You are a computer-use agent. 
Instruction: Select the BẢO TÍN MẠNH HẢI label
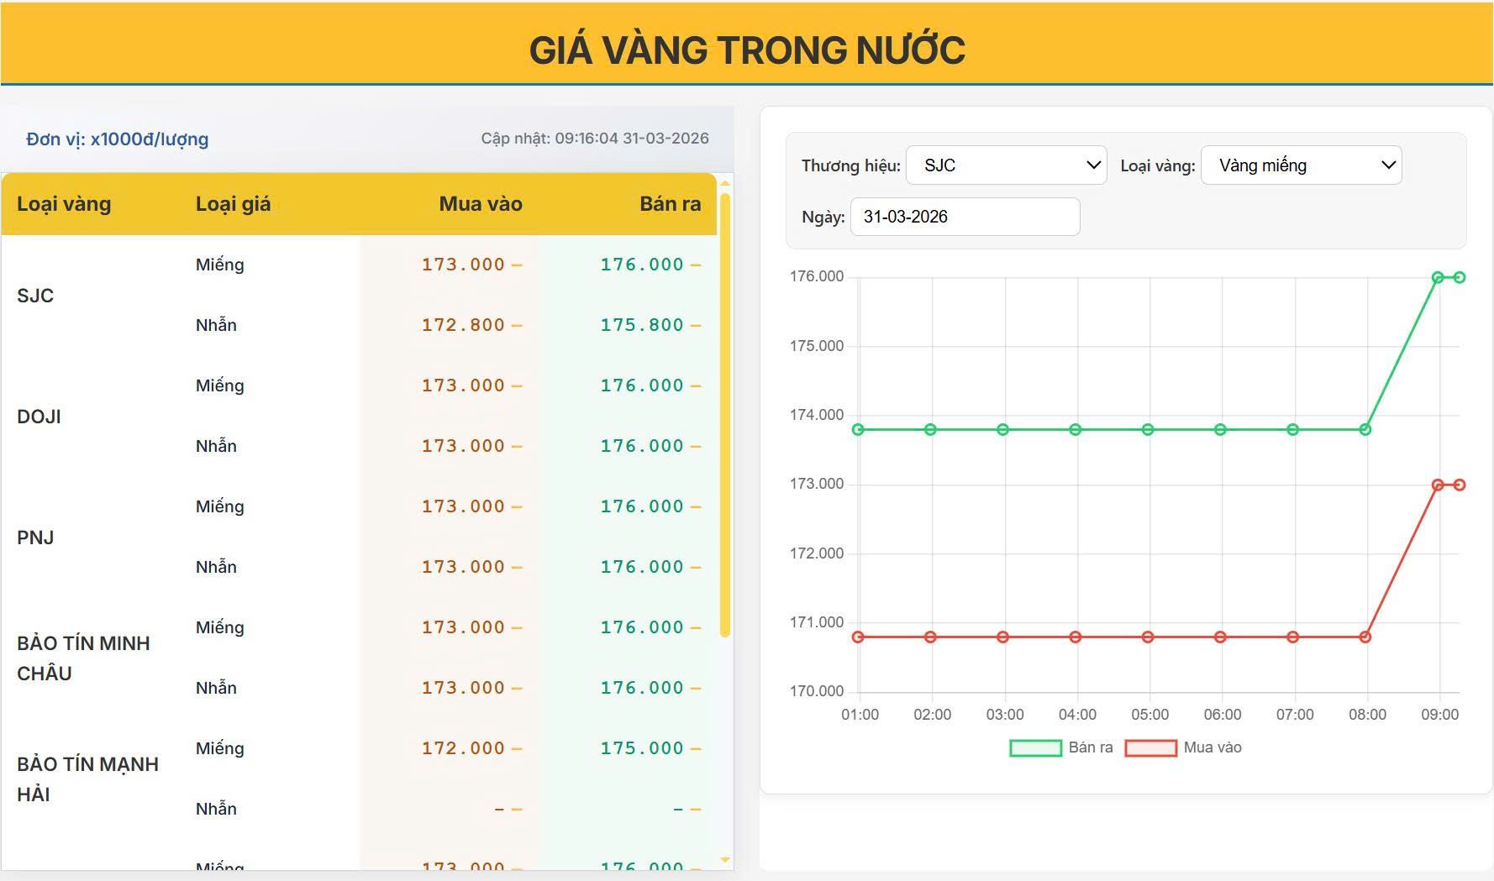point(87,779)
